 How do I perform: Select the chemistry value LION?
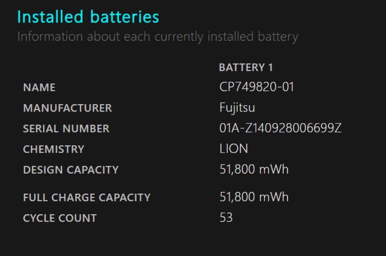[233, 149]
